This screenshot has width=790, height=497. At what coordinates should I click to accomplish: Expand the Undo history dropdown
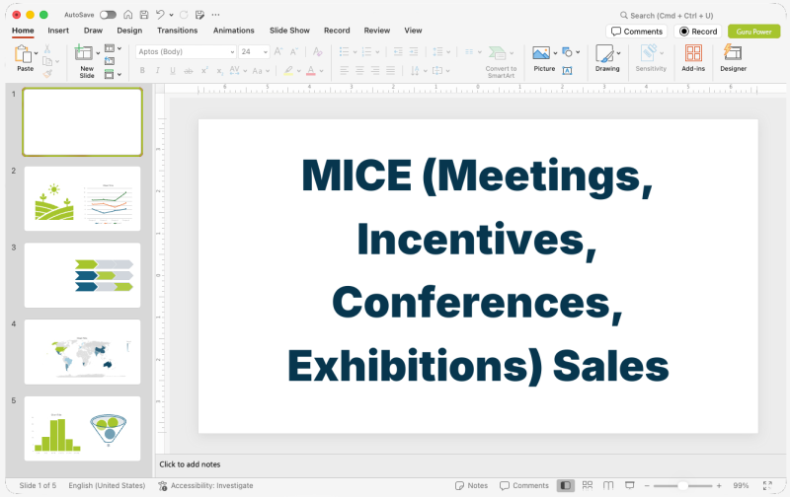click(171, 15)
